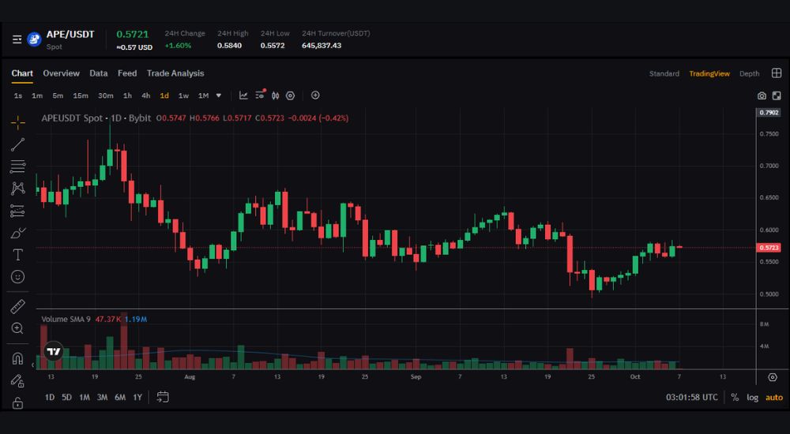Open the emoji sticker tool
Image resolution: width=790 pixels, height=434 pixels.
click(17, 277)
